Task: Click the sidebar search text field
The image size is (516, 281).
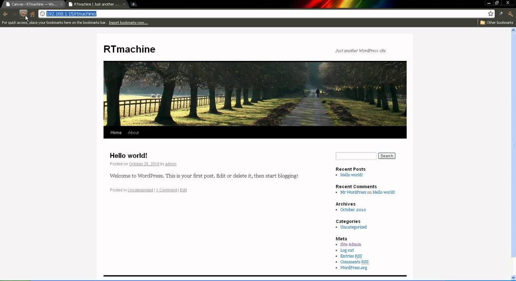Action: click(356, 156)
